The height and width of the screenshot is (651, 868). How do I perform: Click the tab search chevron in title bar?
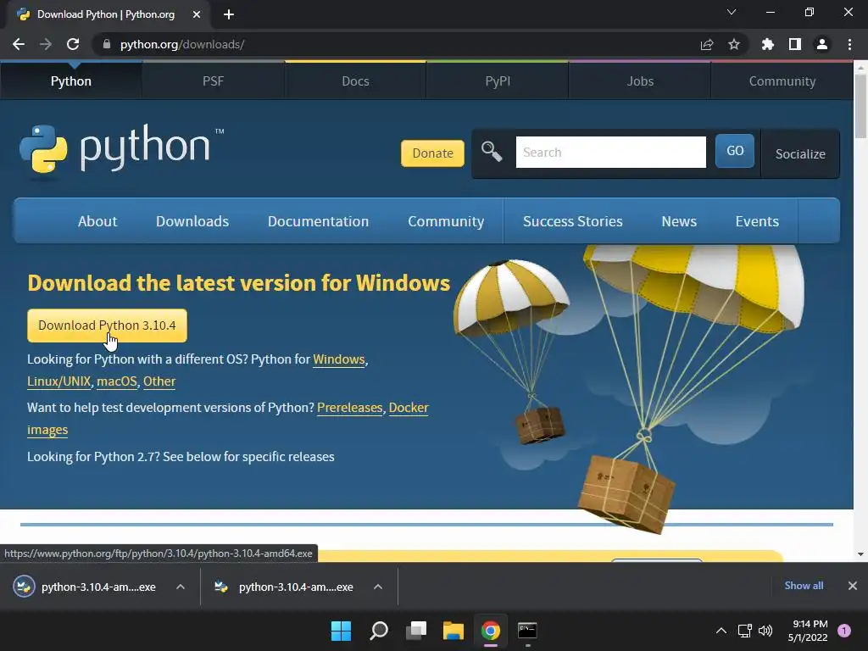coord(732,12)
